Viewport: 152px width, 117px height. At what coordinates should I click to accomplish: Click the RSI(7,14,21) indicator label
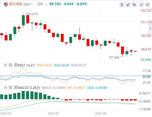point(26,65)
